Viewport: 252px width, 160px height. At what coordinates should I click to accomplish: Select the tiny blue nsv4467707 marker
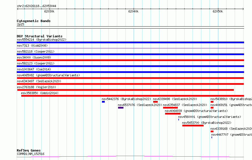click(x=212, y=137)
